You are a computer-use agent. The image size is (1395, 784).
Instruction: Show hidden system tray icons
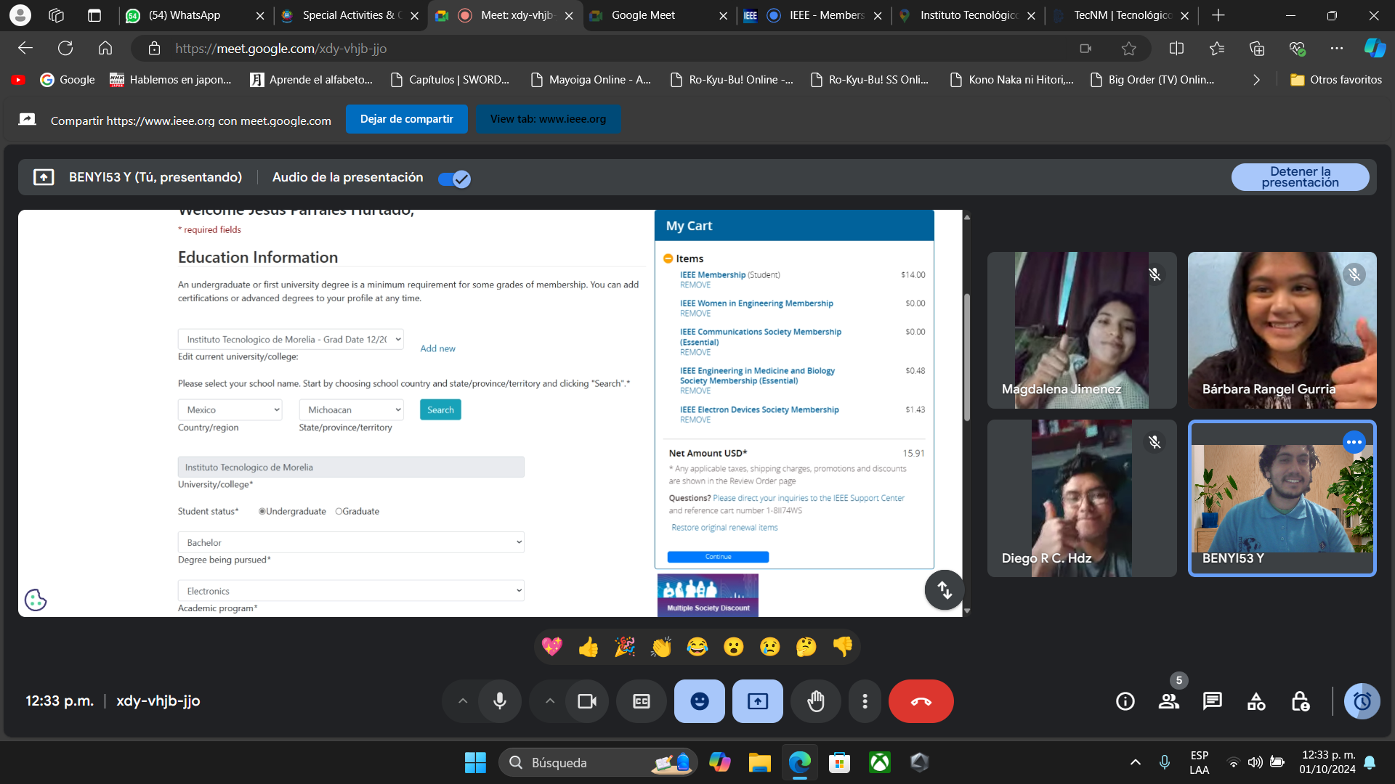(x=1135, y=762)
